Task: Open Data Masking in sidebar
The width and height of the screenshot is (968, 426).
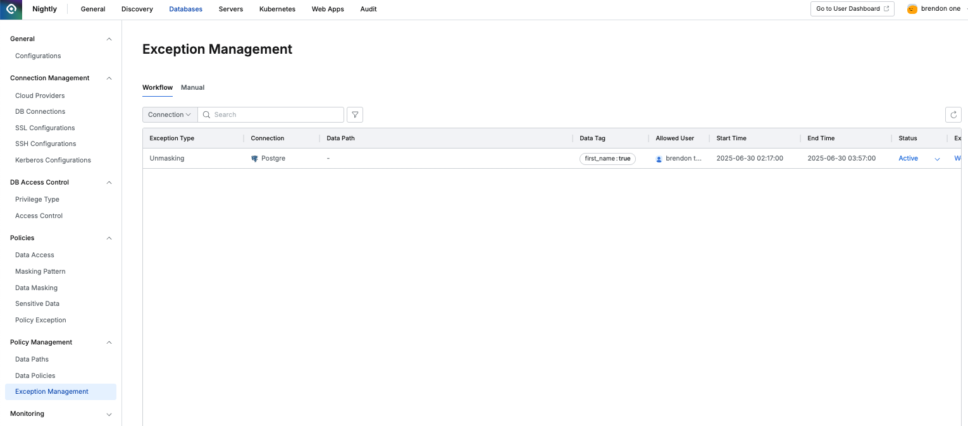Action: [x=36, y=288]
